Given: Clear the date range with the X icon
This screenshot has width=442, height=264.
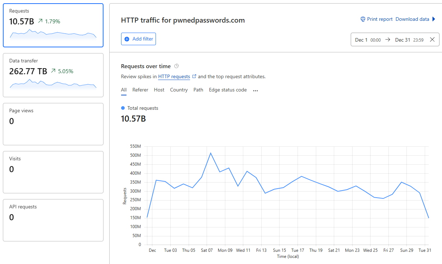Looking at the screenshot, I should point(432,40).
